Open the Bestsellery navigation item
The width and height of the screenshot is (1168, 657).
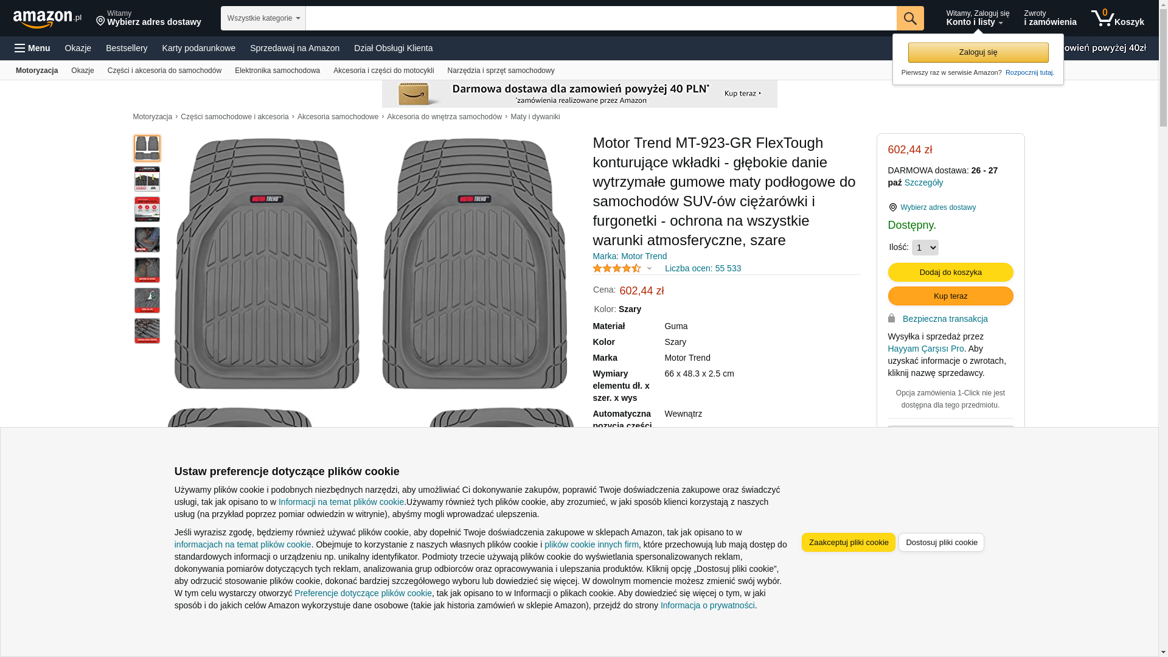point(127,48)
